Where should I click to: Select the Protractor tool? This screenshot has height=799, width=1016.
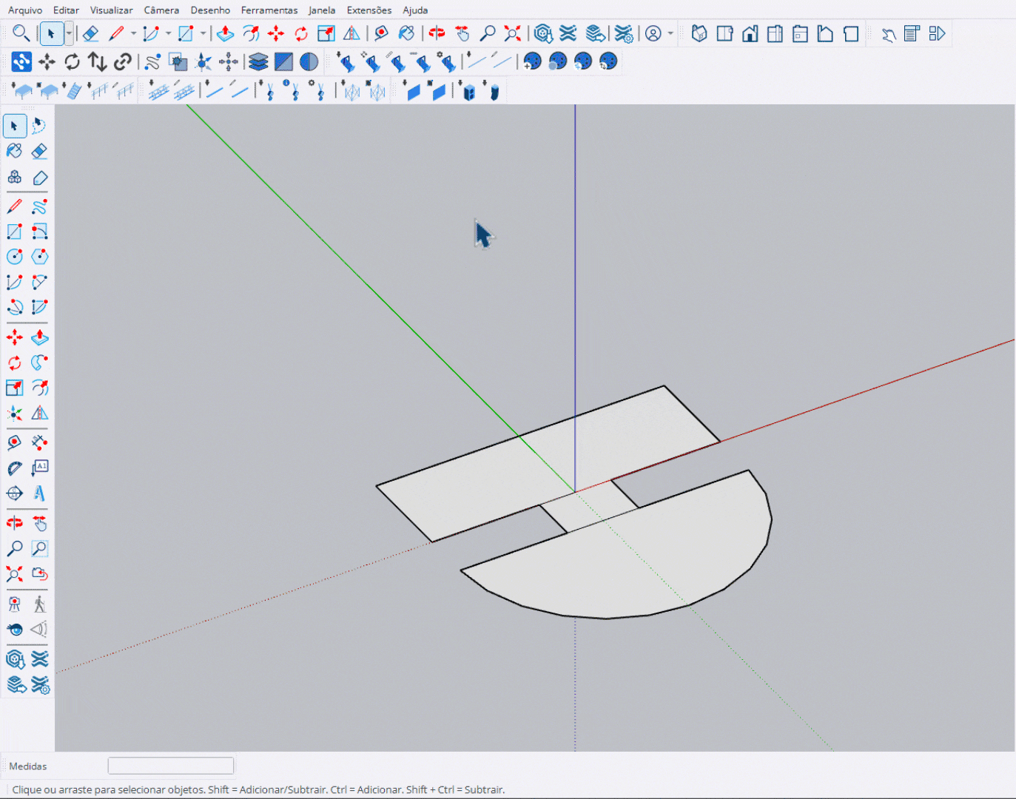point(14,468)
